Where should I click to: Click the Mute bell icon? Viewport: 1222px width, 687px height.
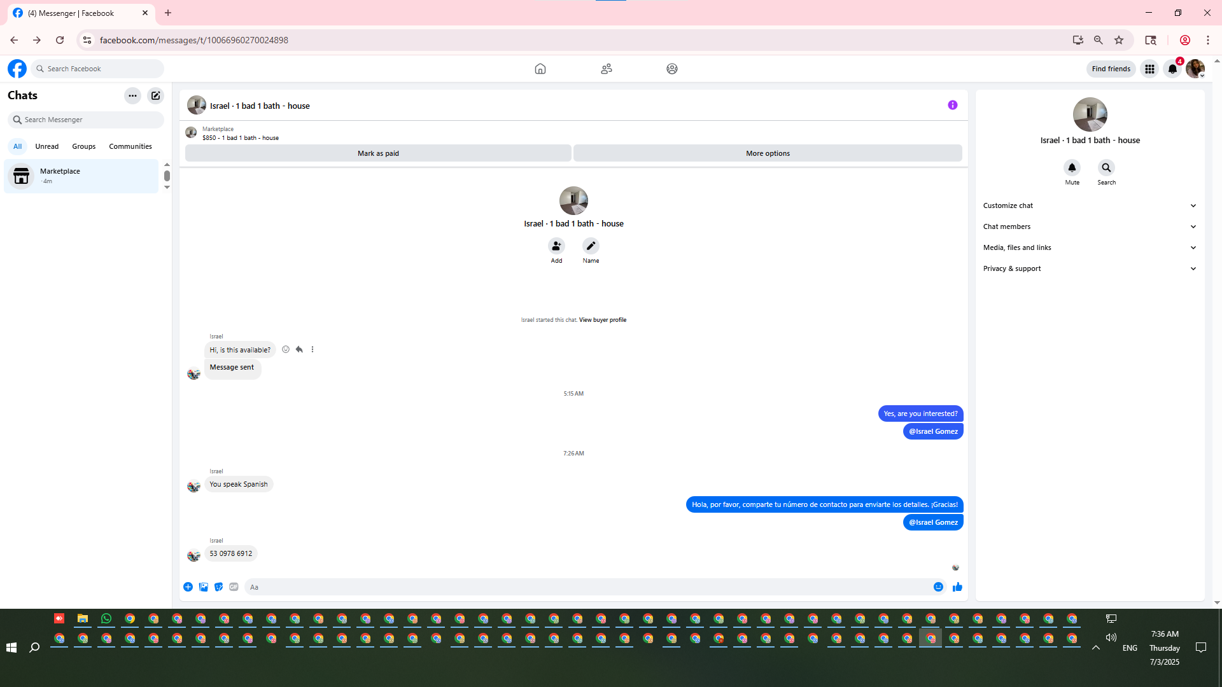(1072, 168)
